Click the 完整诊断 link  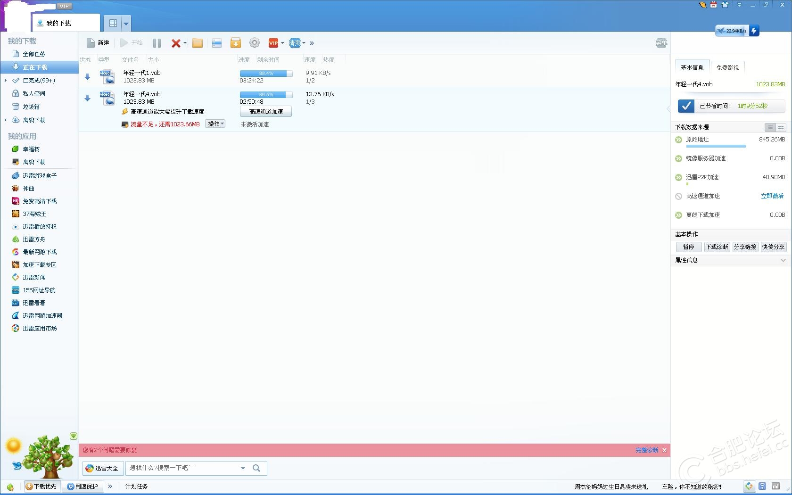[647, 450]
